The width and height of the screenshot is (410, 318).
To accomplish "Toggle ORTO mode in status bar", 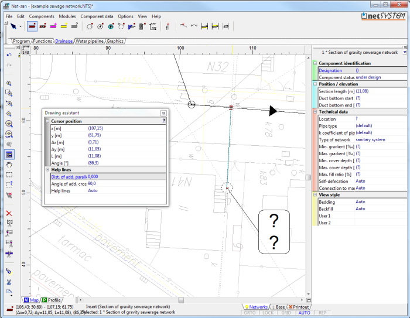I will [250, 313].
